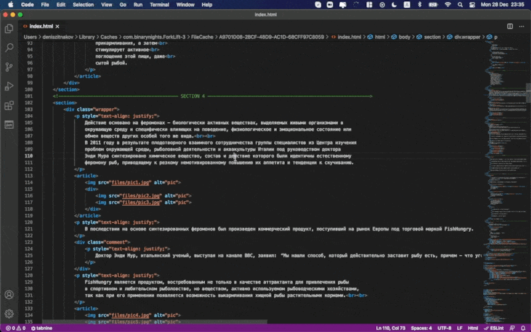Select language mode Html

click(473, 328)
